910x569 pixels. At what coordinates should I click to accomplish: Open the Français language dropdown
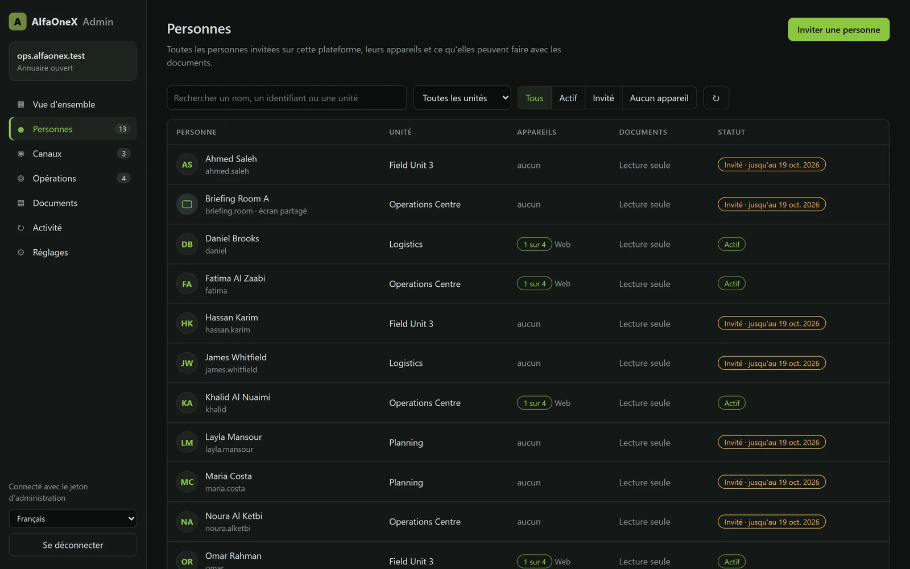click(x=73, y=519)
